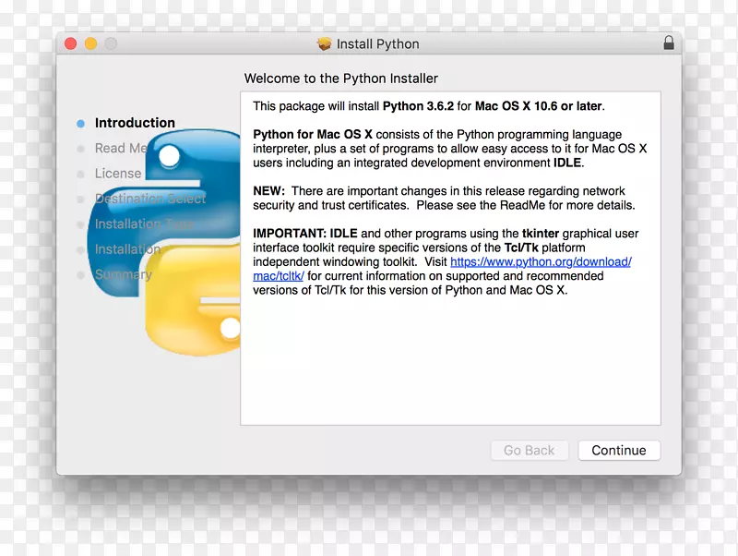Select the License step in the sidebar
Viewport: 738px width, 556px height.
(x=118, y=173)
